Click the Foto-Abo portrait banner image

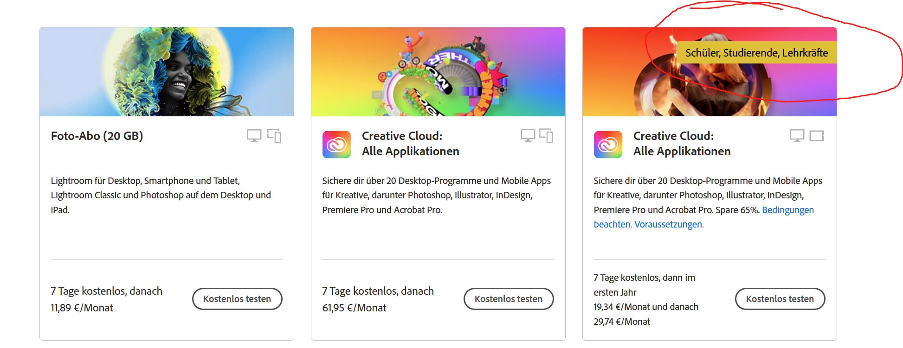pyautogui.click(x=167, y=72)
